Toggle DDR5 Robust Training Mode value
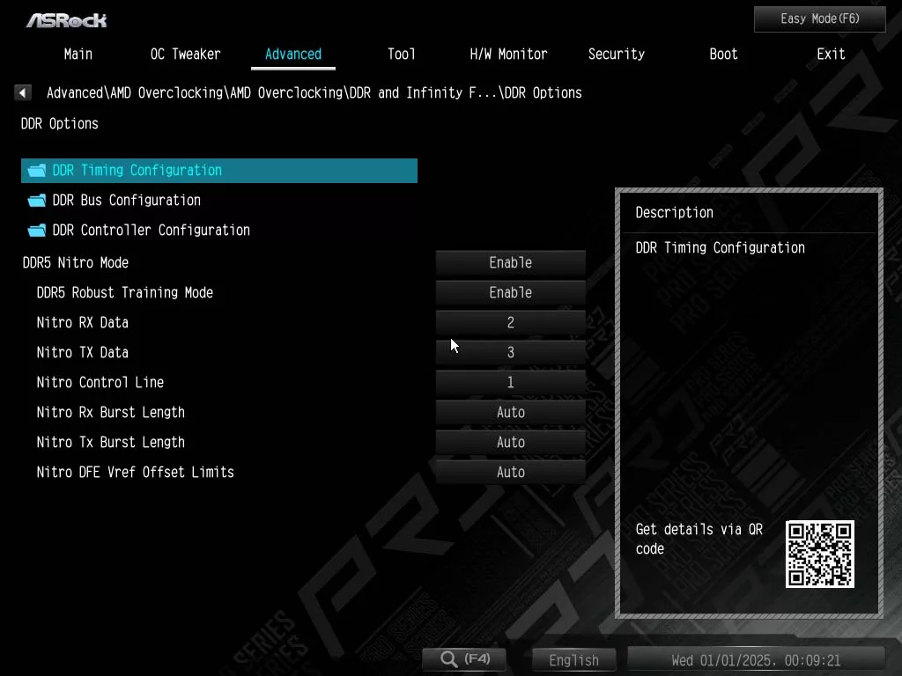The image size is (902, 676). [510, 292]
